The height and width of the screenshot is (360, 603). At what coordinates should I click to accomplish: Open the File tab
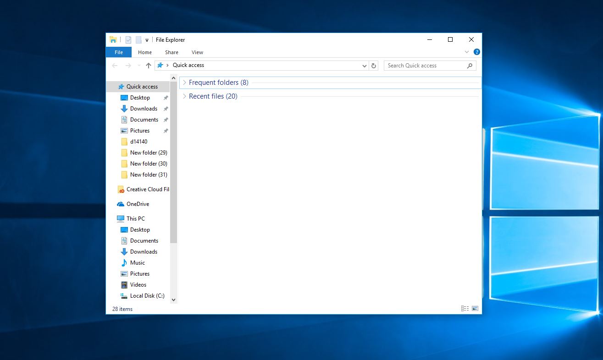(x=119, y=52)
